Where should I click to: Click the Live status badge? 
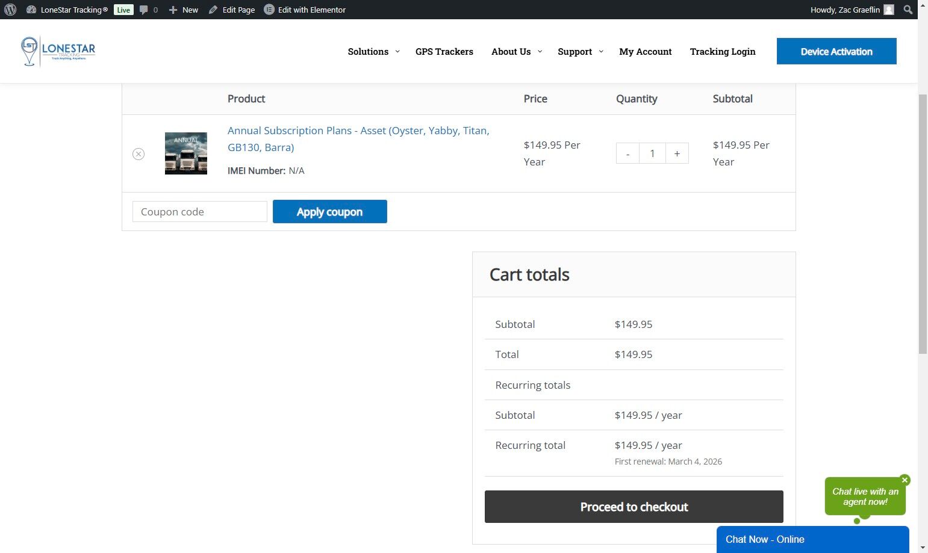click(x=123, y=10)
